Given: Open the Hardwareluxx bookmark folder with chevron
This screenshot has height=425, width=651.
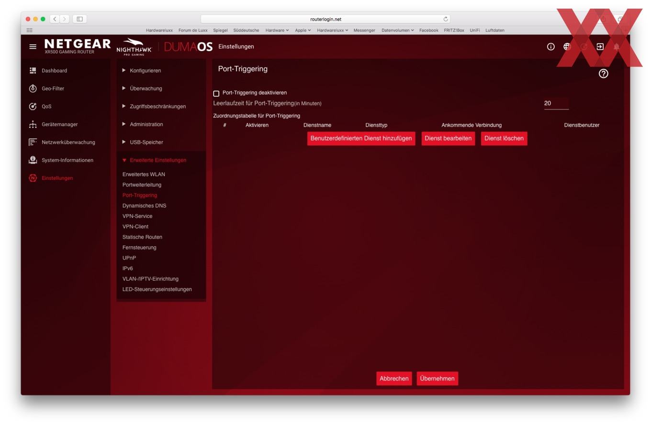Looking at the screenshot, I should [333, 30].
